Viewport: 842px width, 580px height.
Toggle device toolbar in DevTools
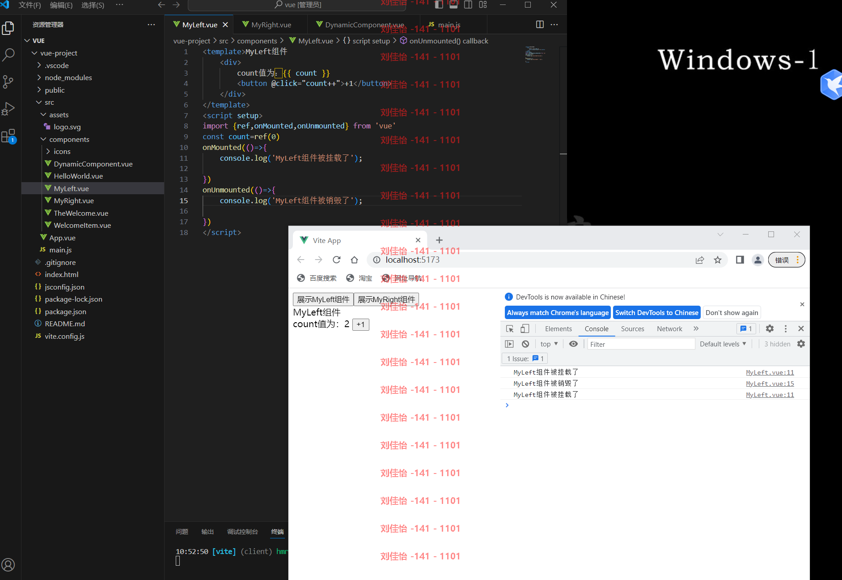coord(525,329)
